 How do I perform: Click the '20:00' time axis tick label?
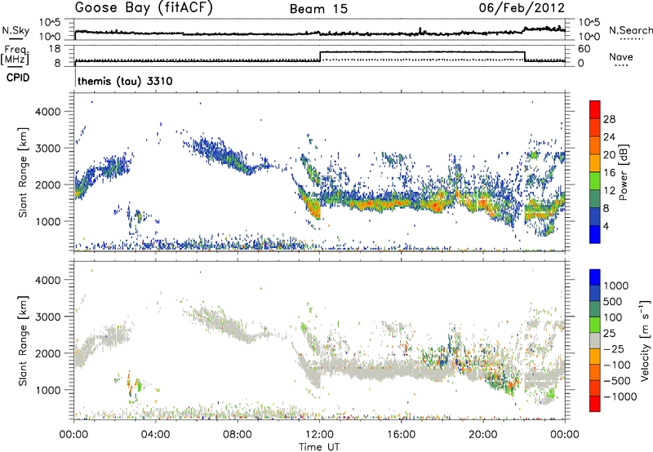point(482,435)
